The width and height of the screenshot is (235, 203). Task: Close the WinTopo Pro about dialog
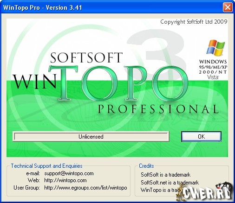click(x=228, y=7)
